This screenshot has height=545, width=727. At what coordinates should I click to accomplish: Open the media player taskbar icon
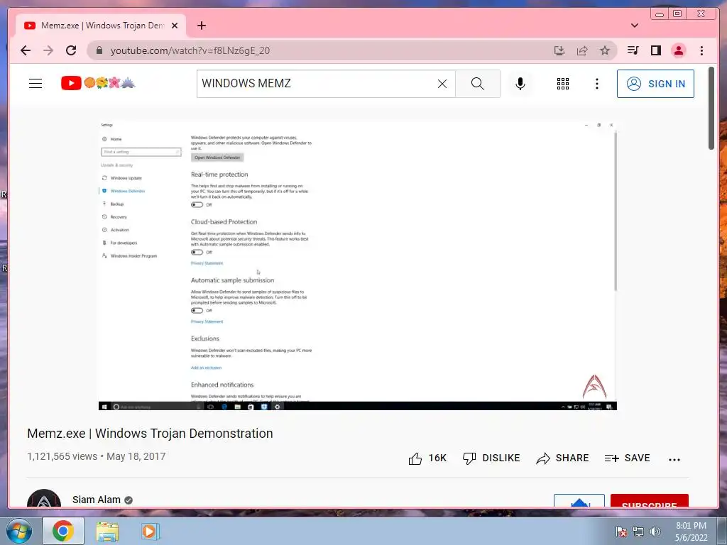[x=149, y=531]
